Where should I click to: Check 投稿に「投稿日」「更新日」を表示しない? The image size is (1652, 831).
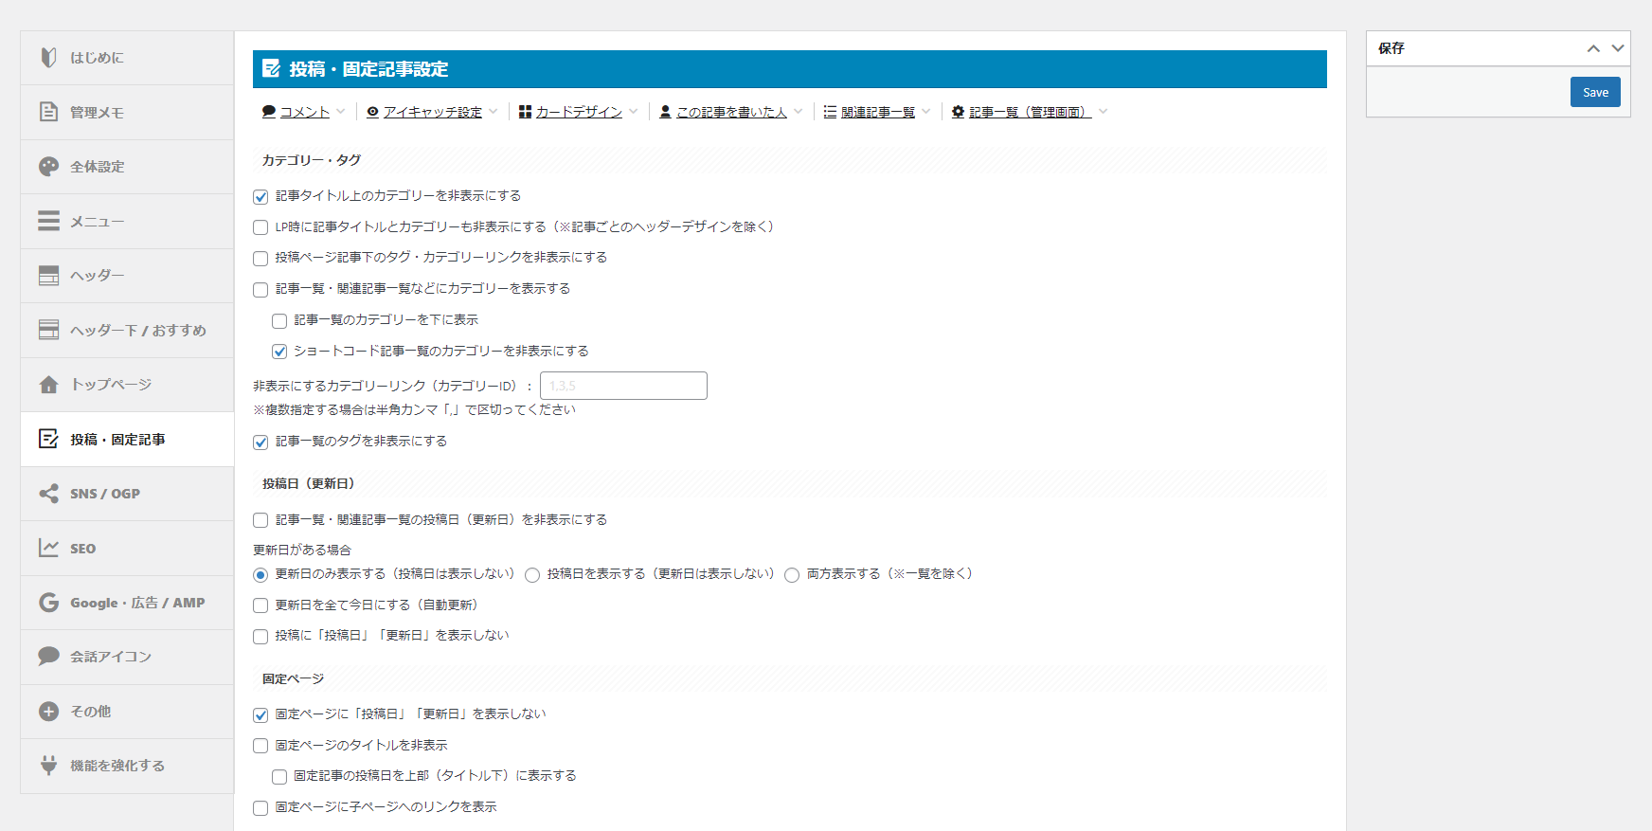[260, 637]
